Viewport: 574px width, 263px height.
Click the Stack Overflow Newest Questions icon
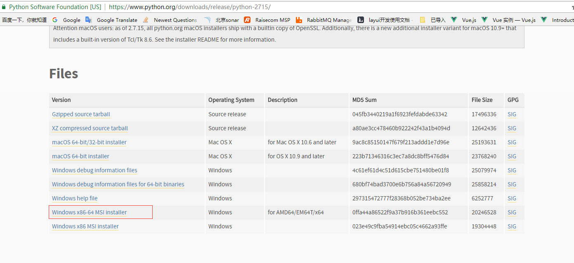[146, 20]
